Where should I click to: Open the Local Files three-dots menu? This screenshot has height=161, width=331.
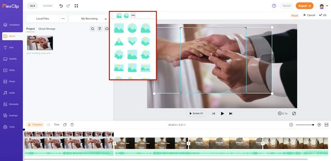click(63, 19)
